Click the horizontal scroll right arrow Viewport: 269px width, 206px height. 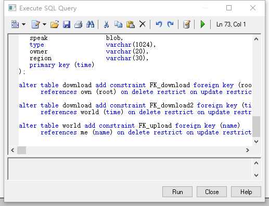point(248,150)
